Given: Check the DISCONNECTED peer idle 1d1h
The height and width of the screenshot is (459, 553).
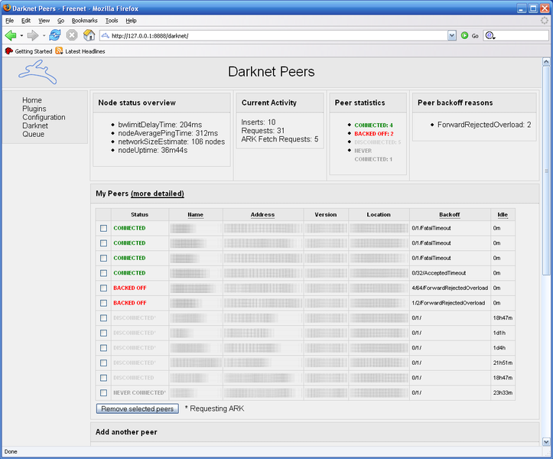Looking at the screenshot, I should 103,333.
